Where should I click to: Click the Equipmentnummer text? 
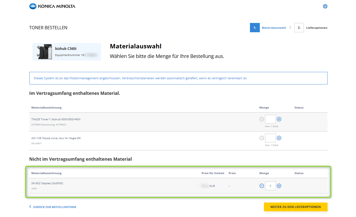(x=70, y=55)
